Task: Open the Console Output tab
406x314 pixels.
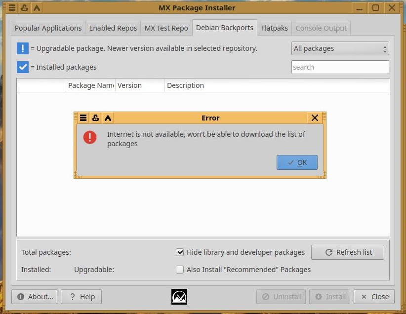Action: click(x=321, y=28)
